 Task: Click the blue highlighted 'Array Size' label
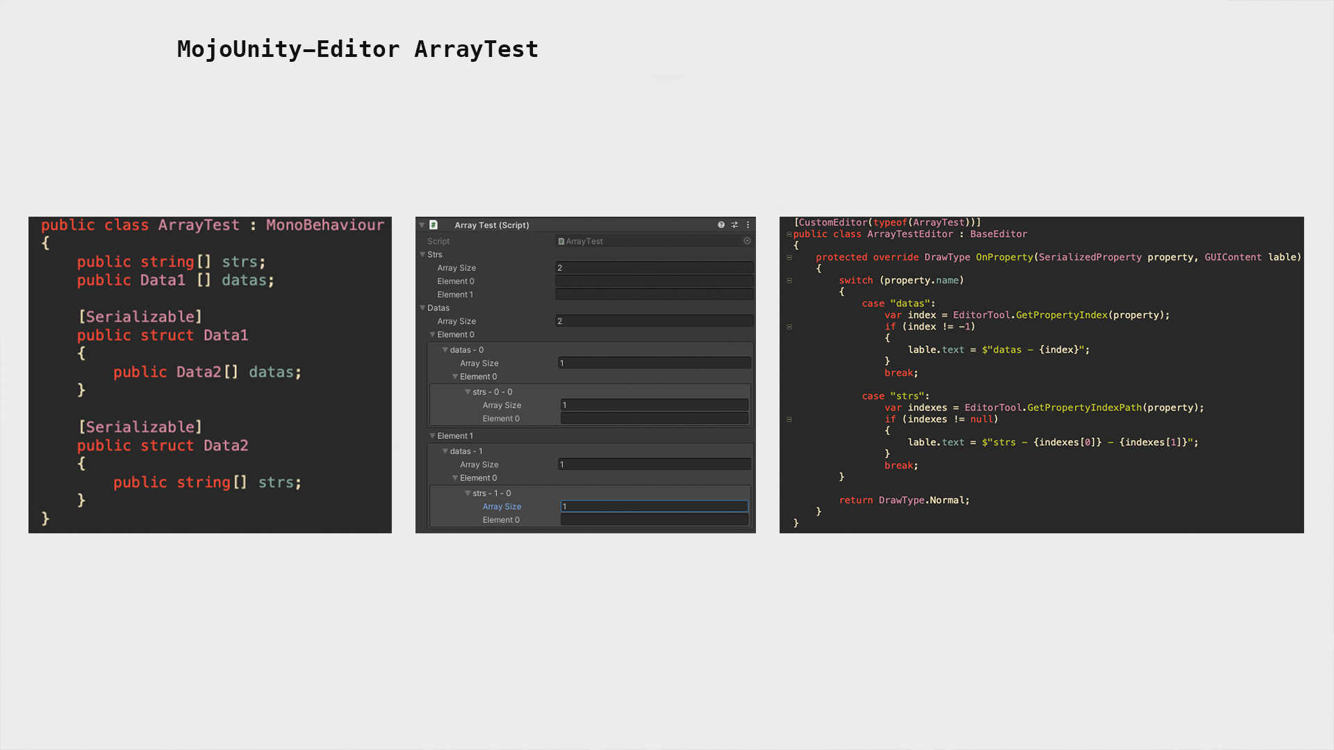tap(502, 507)
